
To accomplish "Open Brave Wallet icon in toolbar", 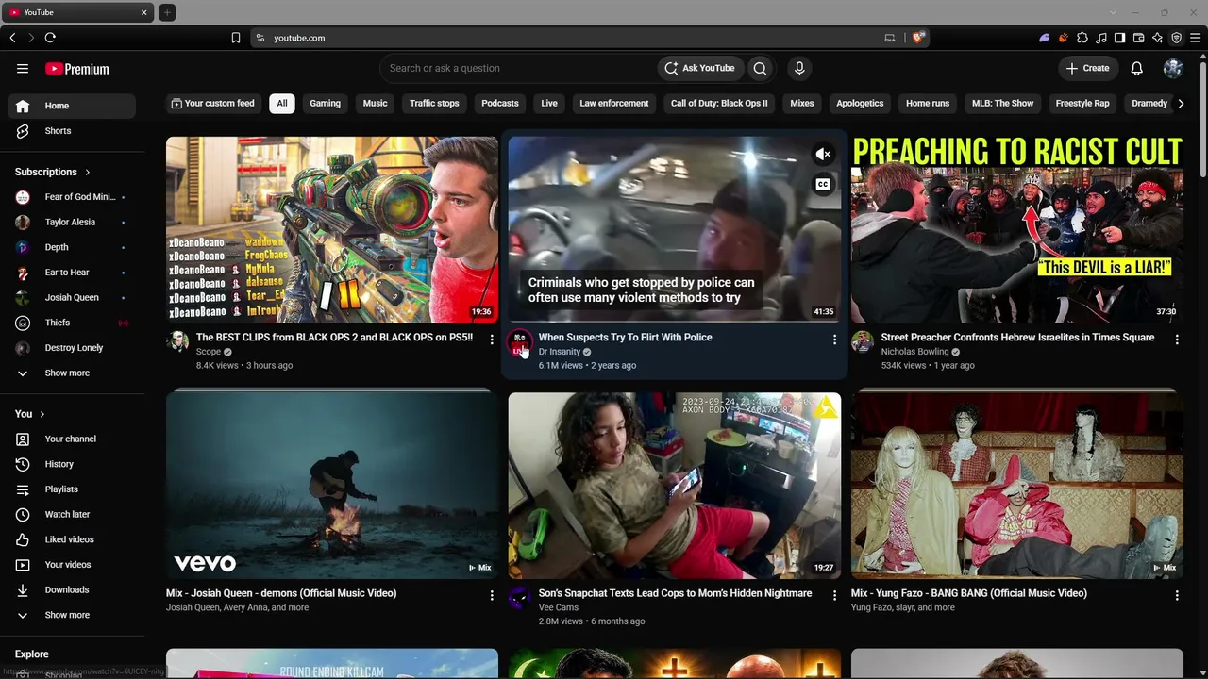I will (1139, 38).
